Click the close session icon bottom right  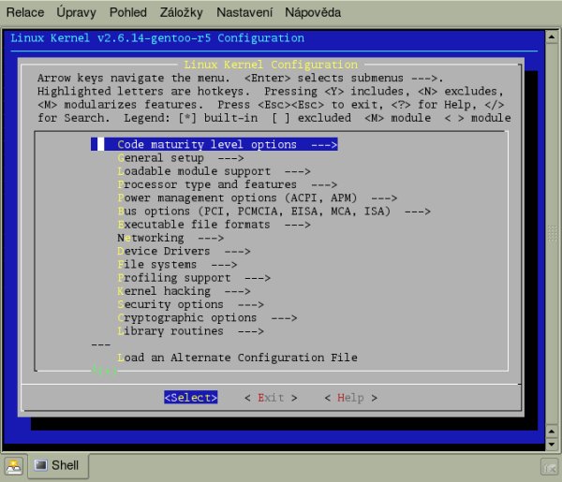click(549, 467)
